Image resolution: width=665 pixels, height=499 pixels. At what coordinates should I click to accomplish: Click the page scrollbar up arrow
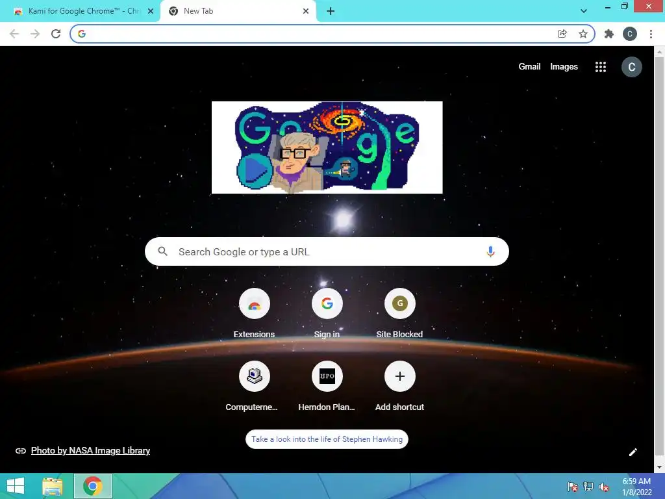pos(659,52)
